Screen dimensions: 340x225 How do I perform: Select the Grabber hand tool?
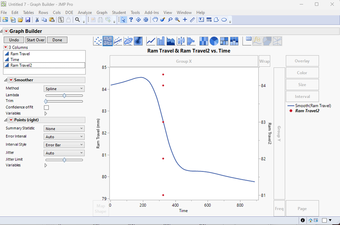(x=155, y=20)
